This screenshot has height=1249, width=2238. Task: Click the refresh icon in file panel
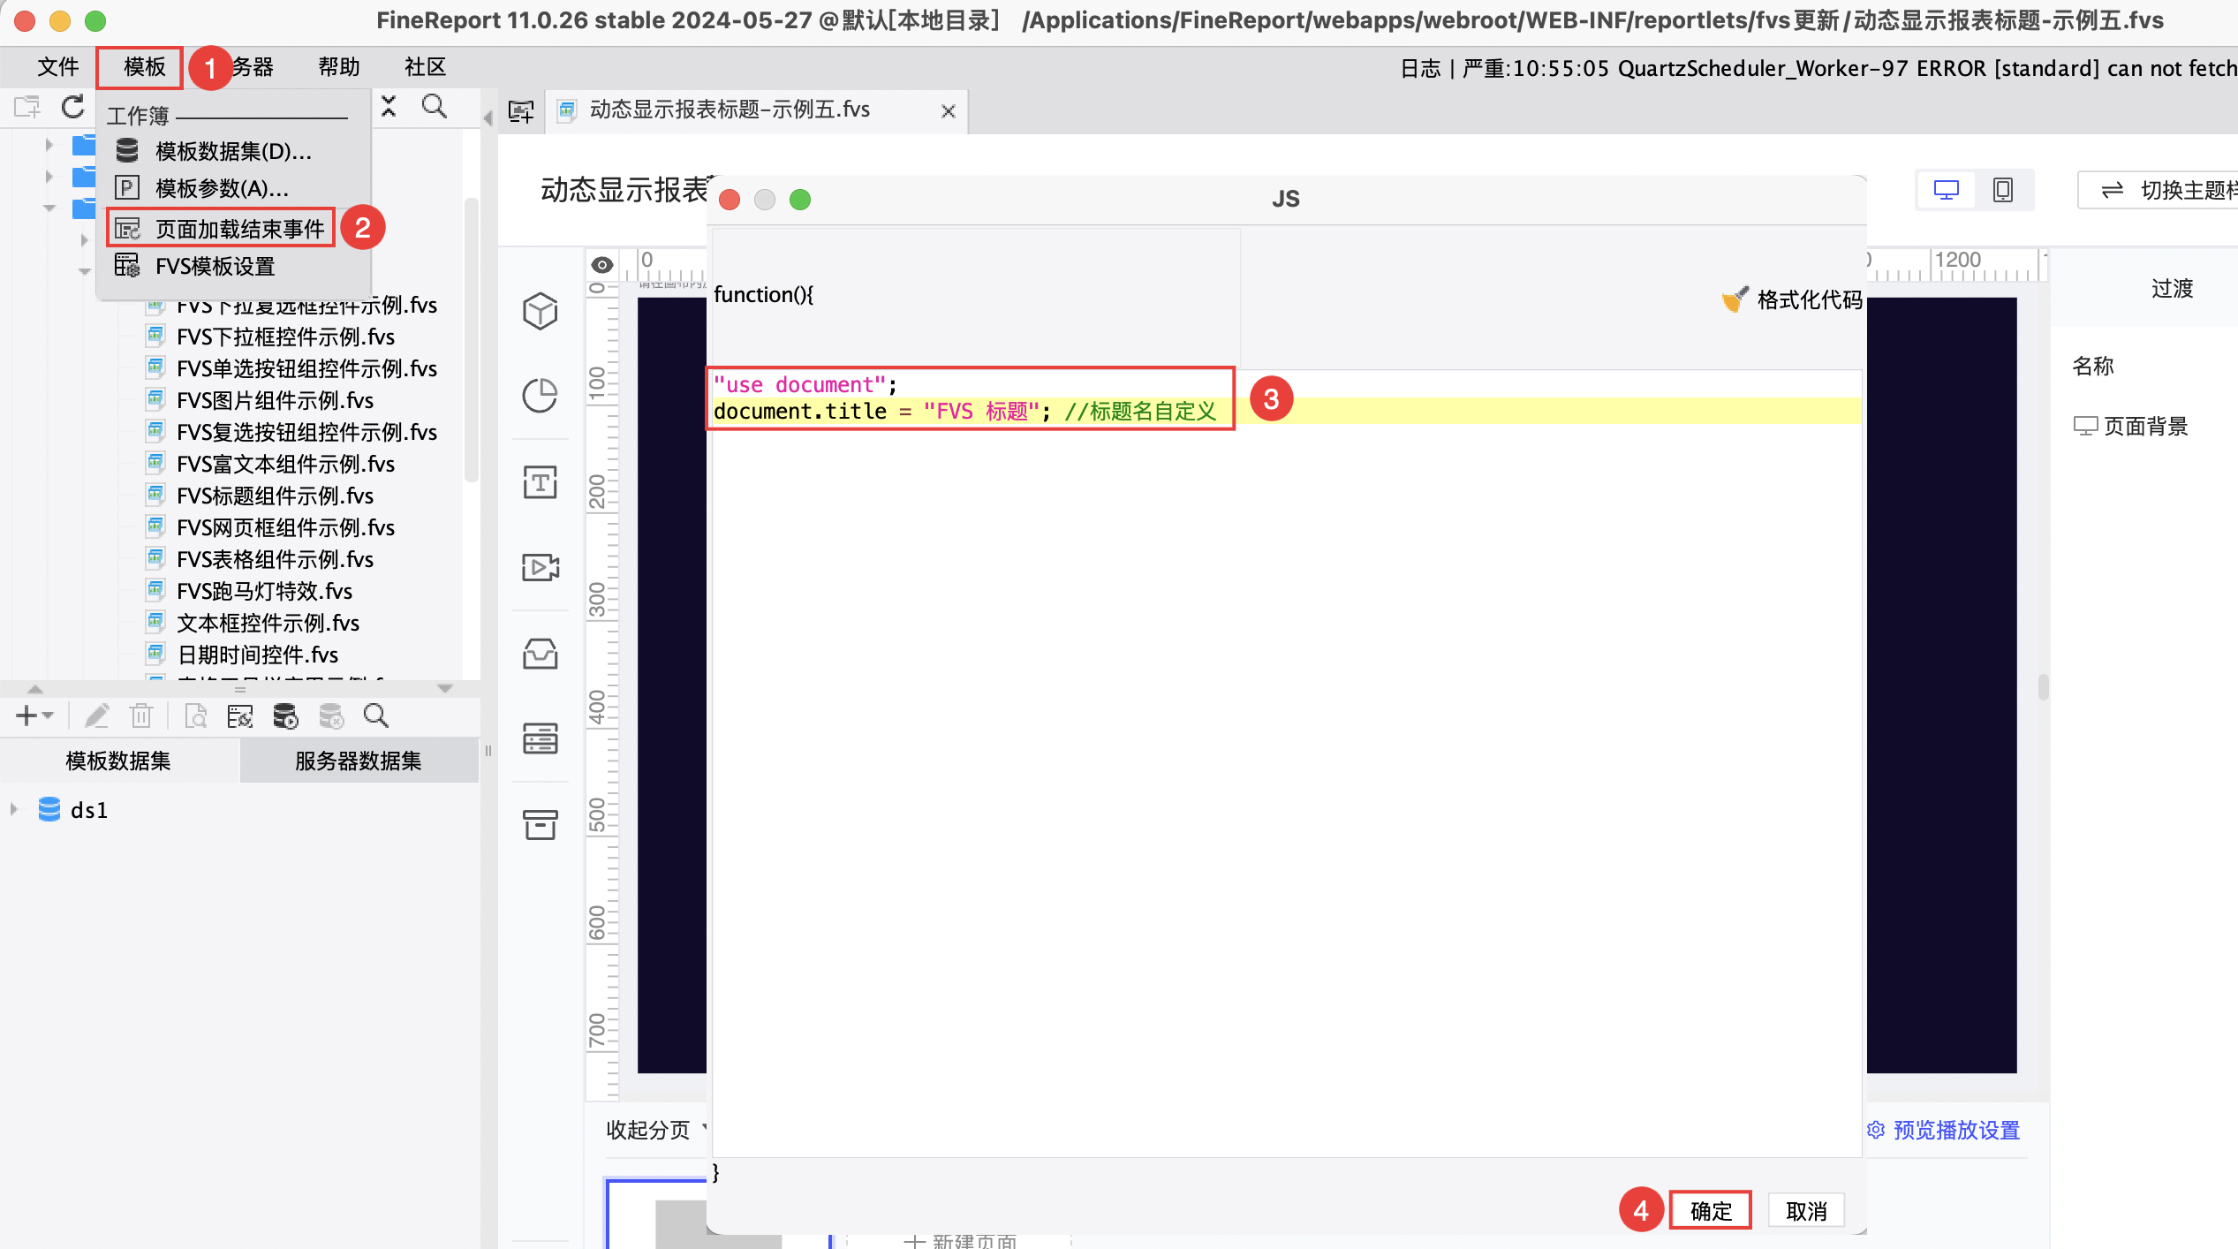point(72,108)
